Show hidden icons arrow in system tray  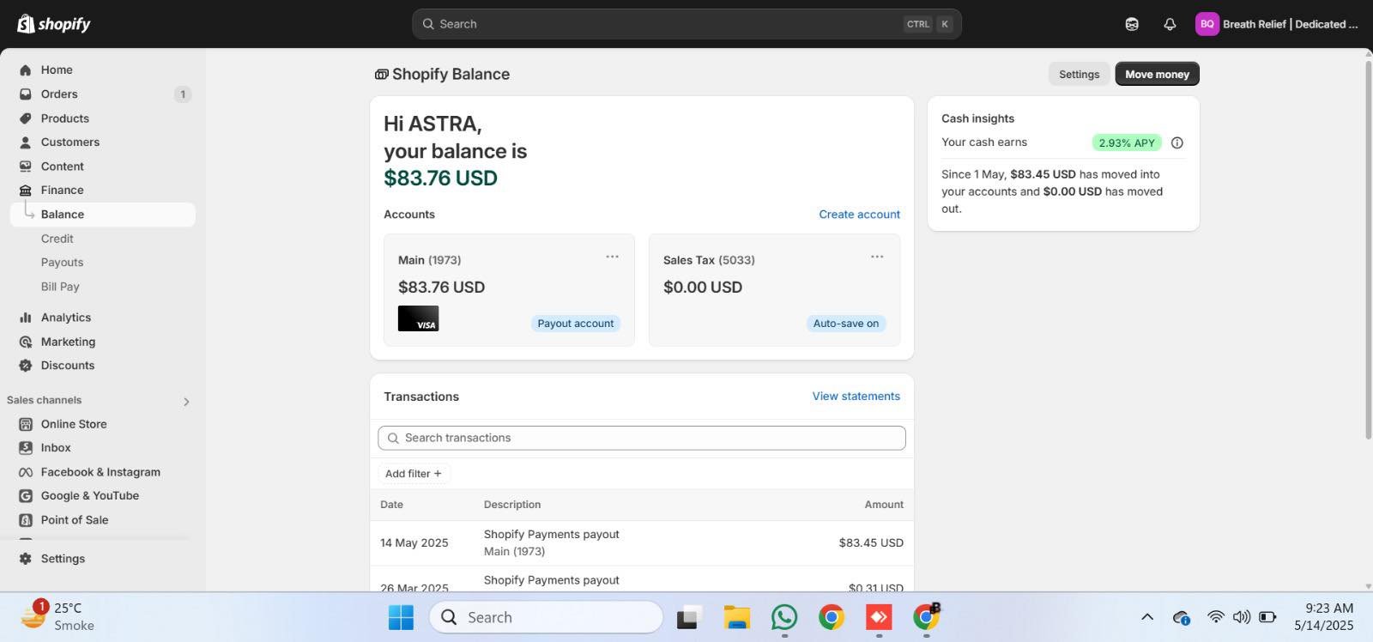click(x=1147, y=617)
